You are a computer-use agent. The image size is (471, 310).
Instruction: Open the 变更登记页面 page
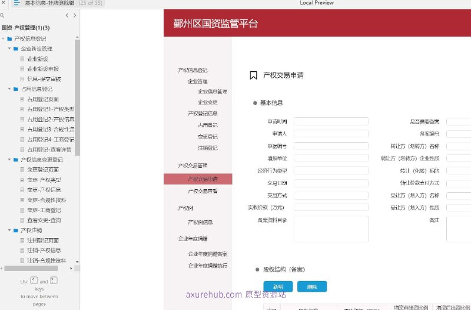[x=43, y=170]
